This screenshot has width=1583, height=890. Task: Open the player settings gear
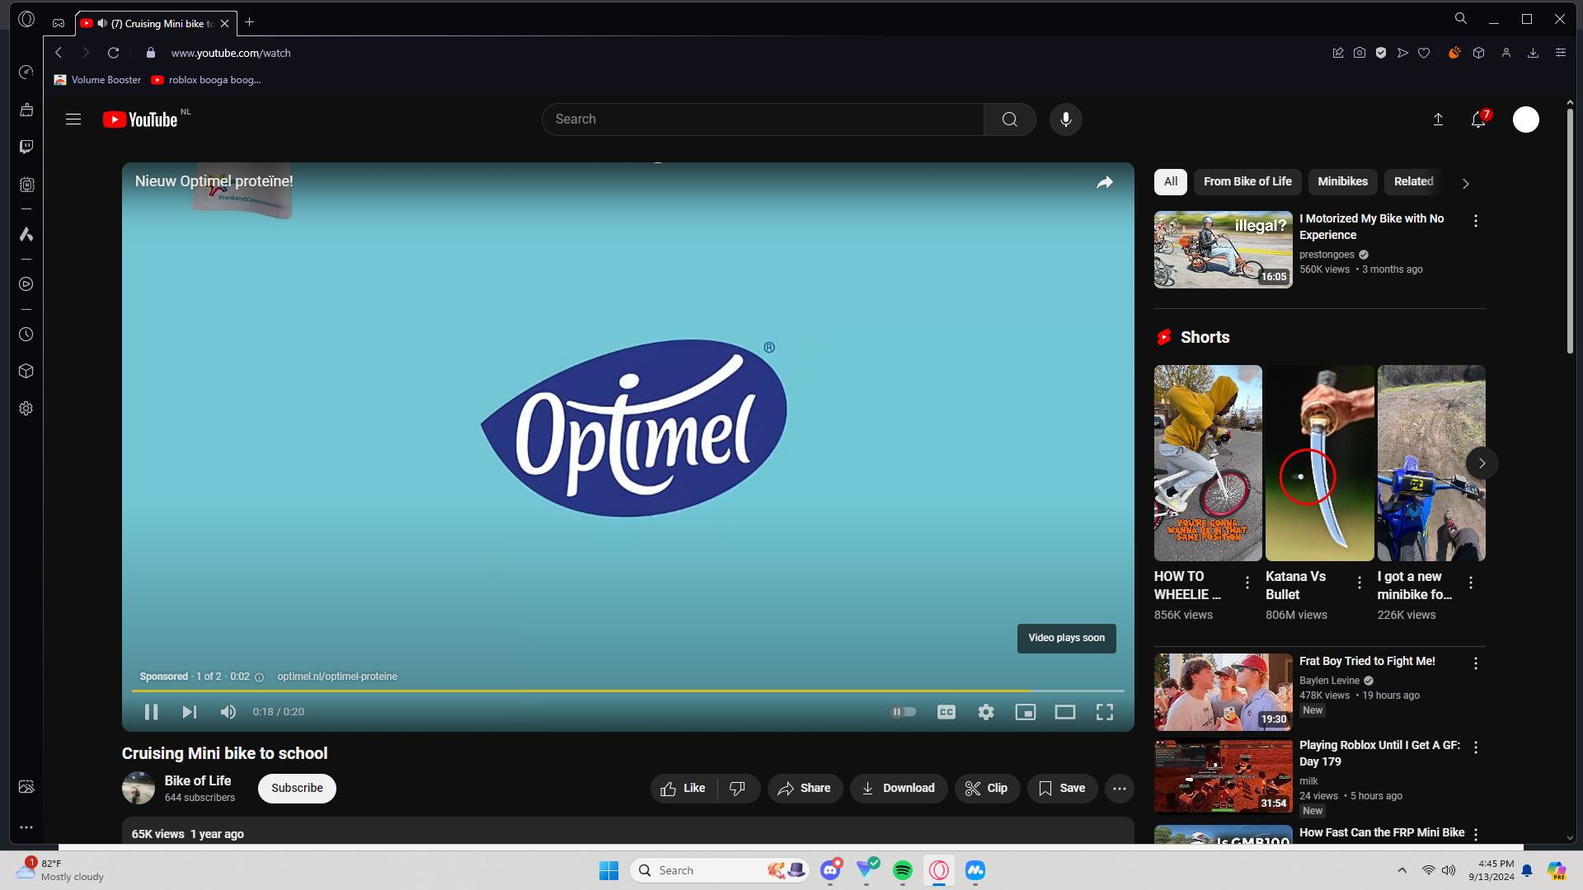pyautogui.click(x=986, y=712)
